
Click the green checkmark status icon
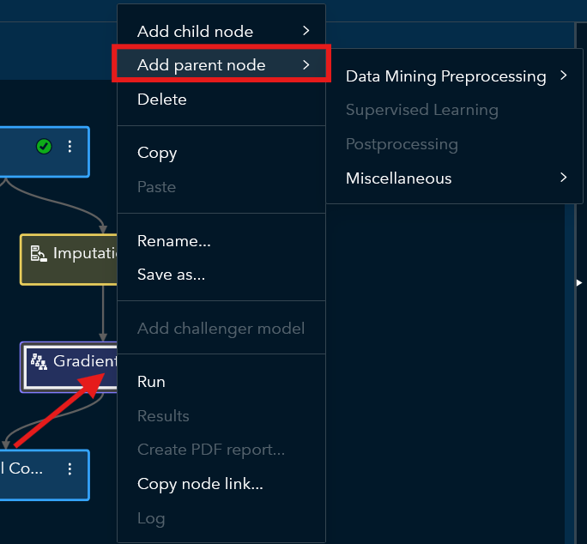tap(45, 147)
